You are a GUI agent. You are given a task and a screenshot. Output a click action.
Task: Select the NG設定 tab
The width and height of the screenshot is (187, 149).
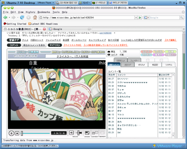point(155,65)
